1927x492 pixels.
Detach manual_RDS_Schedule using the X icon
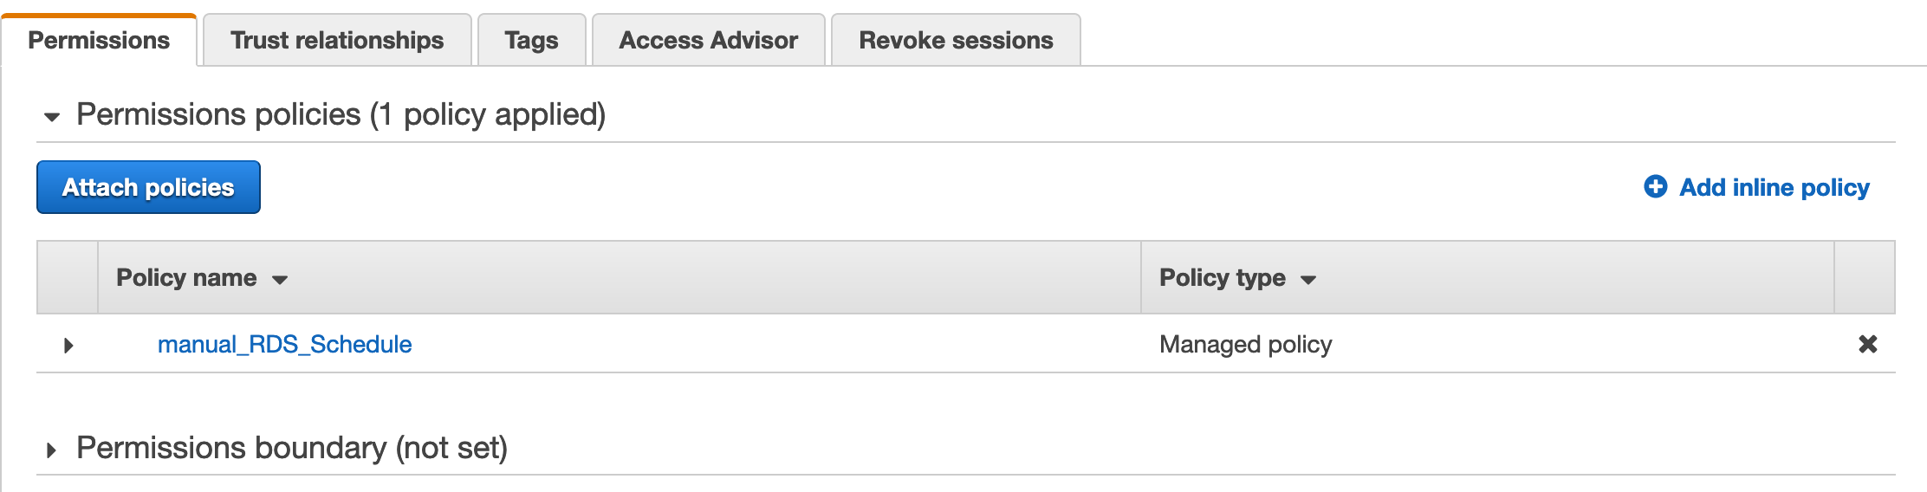pos(1867,344)
